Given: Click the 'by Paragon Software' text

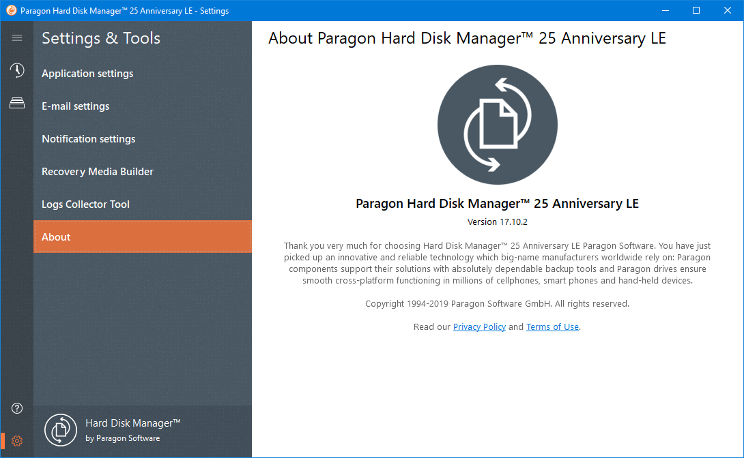Looking at the screenshot, I should coord(122,438).
